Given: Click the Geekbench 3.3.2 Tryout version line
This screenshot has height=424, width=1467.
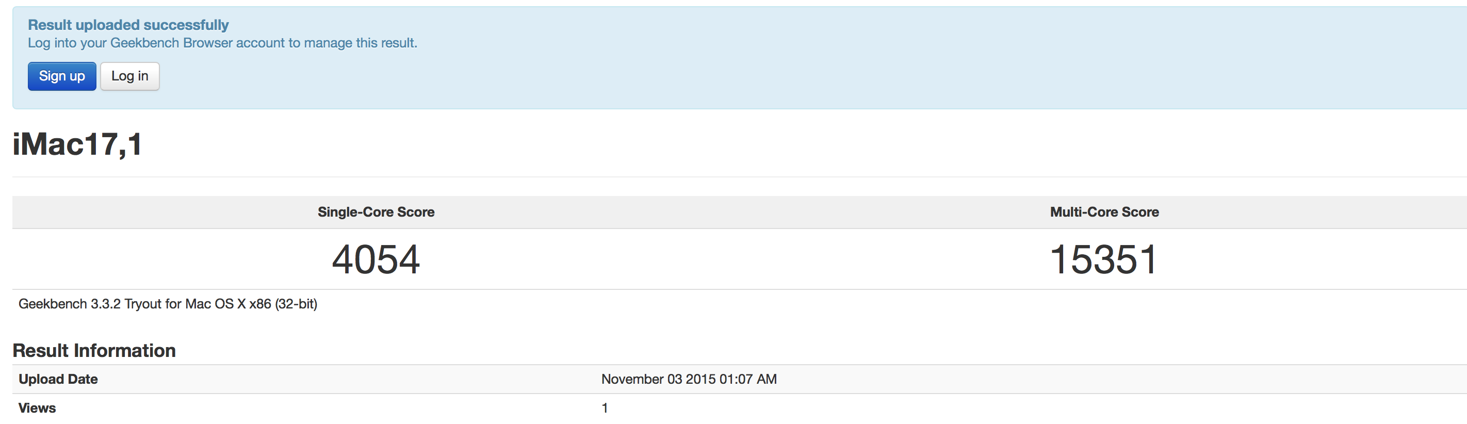Looking at the screenshot, I should 168,304.
